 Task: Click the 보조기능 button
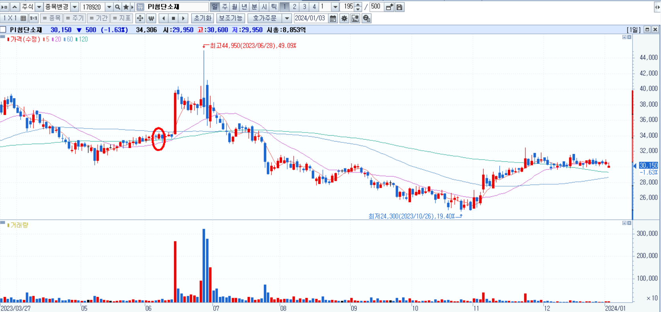point(230,18)
